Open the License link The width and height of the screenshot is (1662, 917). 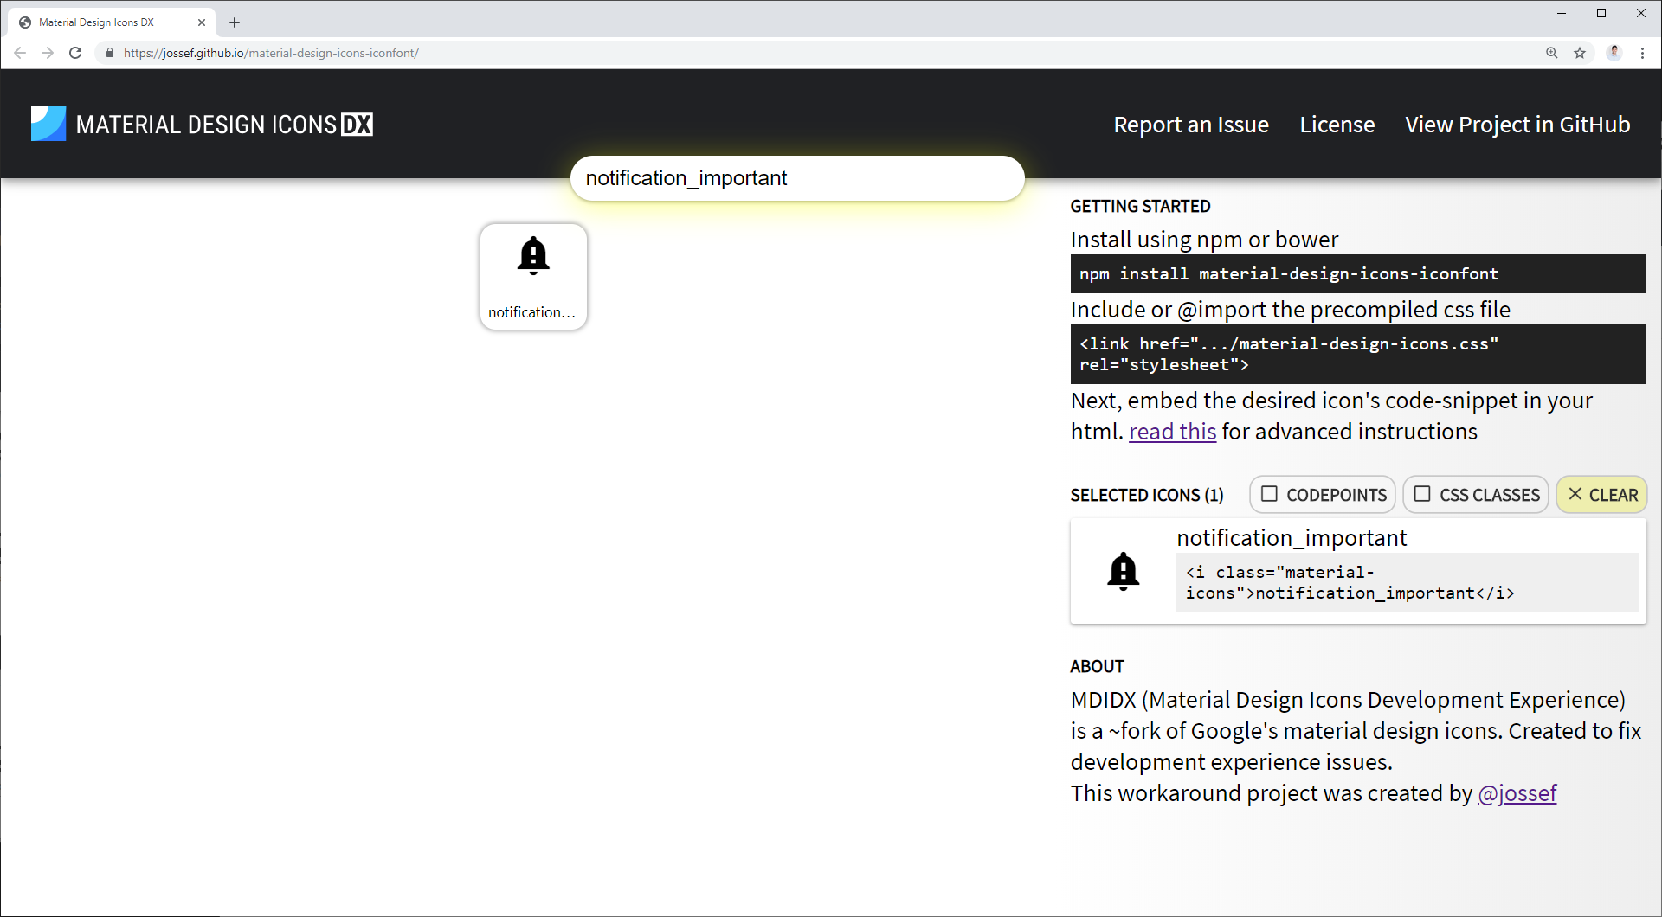point(1337,125)
